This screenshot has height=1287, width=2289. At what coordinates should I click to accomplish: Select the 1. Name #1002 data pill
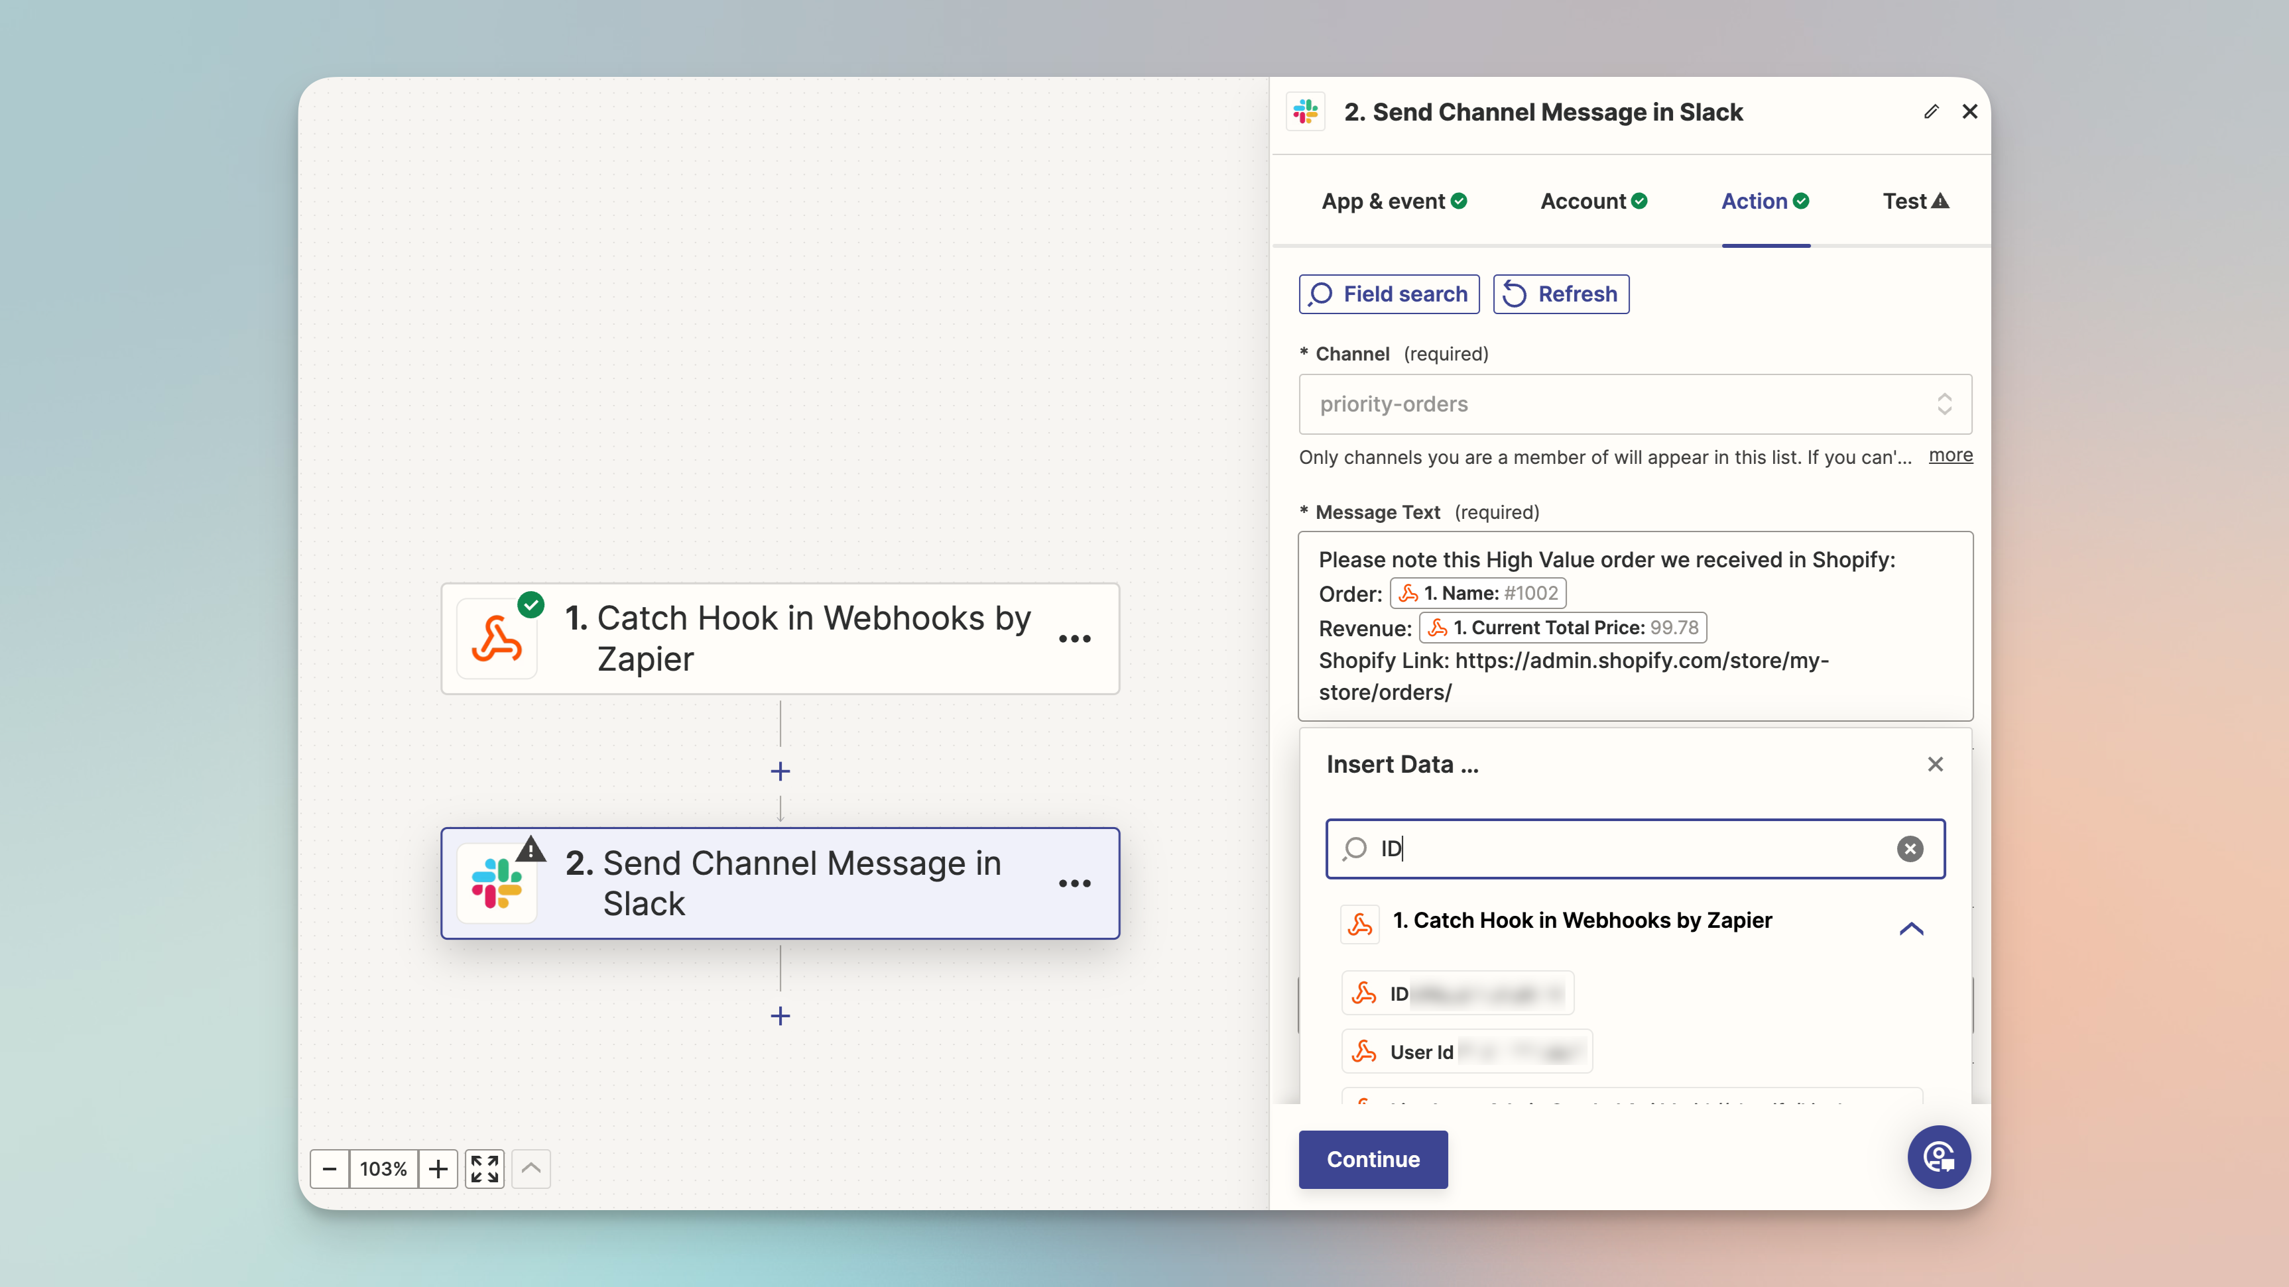[1478, 593]
